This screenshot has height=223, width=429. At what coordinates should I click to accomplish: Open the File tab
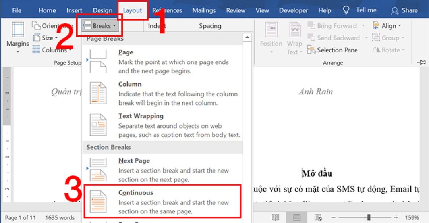click(17, 10)
